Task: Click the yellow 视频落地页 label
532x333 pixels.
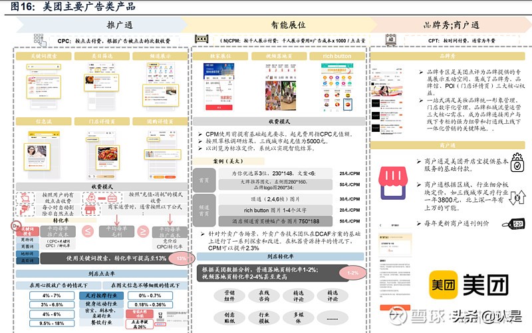Action: tap(279, 56)
